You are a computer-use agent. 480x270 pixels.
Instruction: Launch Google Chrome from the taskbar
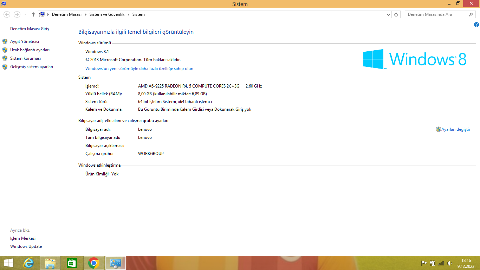tap(93, 263)
